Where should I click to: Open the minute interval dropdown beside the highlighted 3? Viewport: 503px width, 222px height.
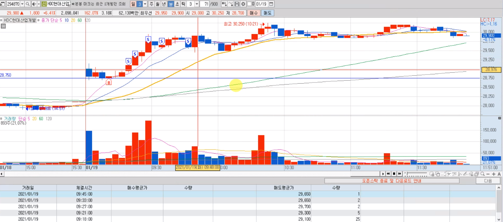[x=145, y=4]
